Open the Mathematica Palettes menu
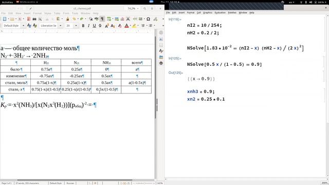Image resolution: width=329 pixels, height=185 pixels. click(232, 12)
